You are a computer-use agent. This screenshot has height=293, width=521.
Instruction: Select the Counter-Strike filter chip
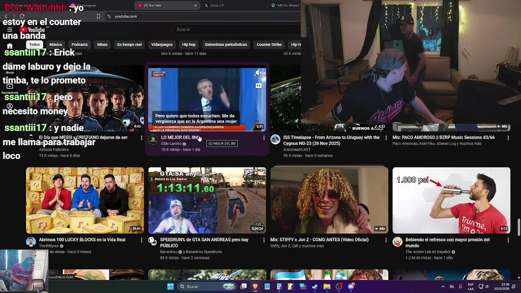click(269, 44)
